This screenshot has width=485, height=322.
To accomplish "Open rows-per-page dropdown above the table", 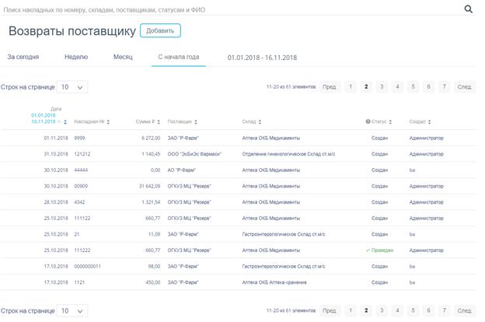I will [72, 87].
